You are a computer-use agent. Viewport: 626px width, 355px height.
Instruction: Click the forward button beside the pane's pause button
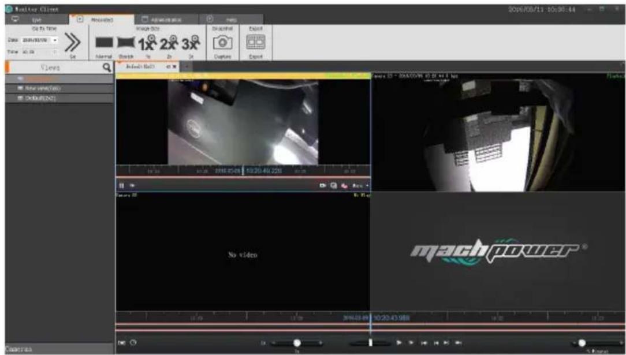click(132, 185)
